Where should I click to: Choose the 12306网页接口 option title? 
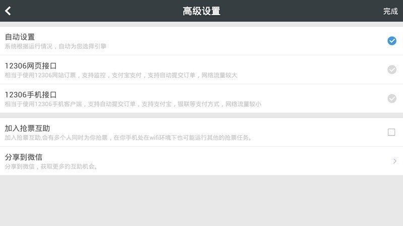coord(31,66)
